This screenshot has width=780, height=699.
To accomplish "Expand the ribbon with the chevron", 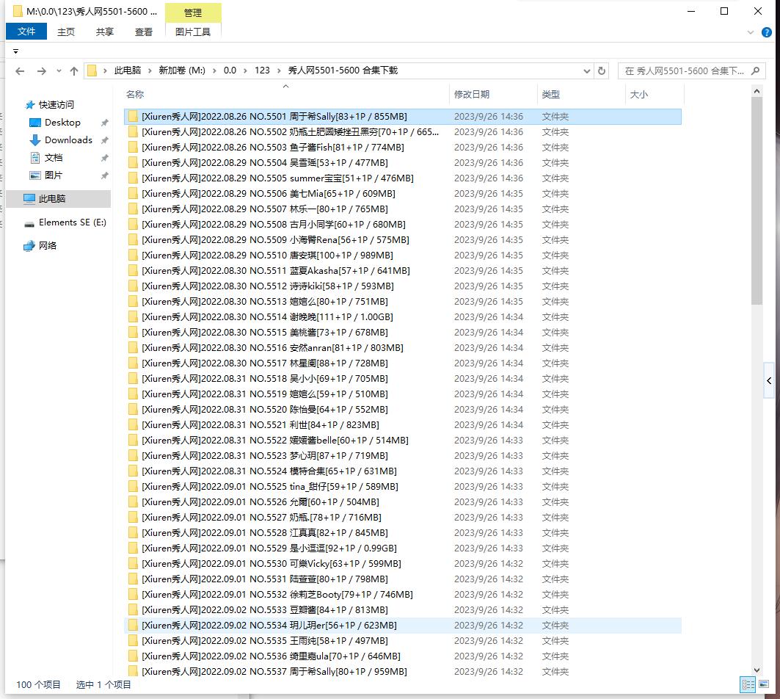I will [751, 32].
